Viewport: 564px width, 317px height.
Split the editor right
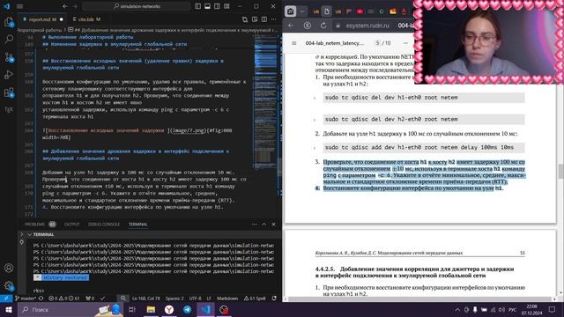(264, 19)
